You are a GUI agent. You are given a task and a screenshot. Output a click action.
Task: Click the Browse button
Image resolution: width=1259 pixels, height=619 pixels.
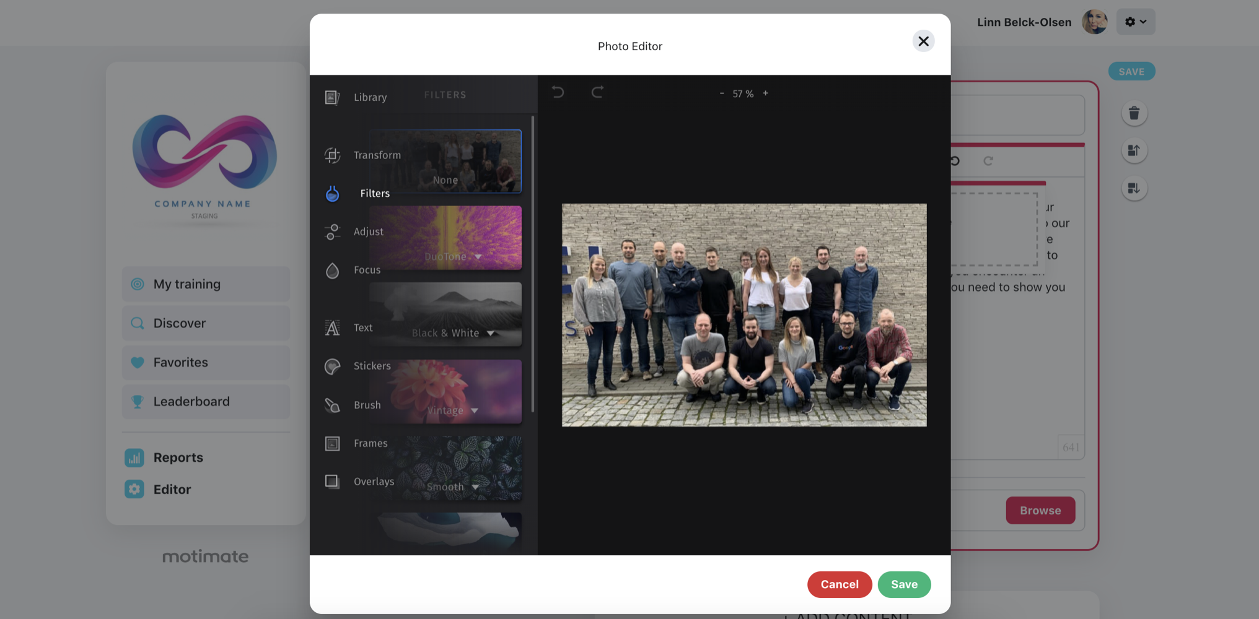click(1040, 511)
